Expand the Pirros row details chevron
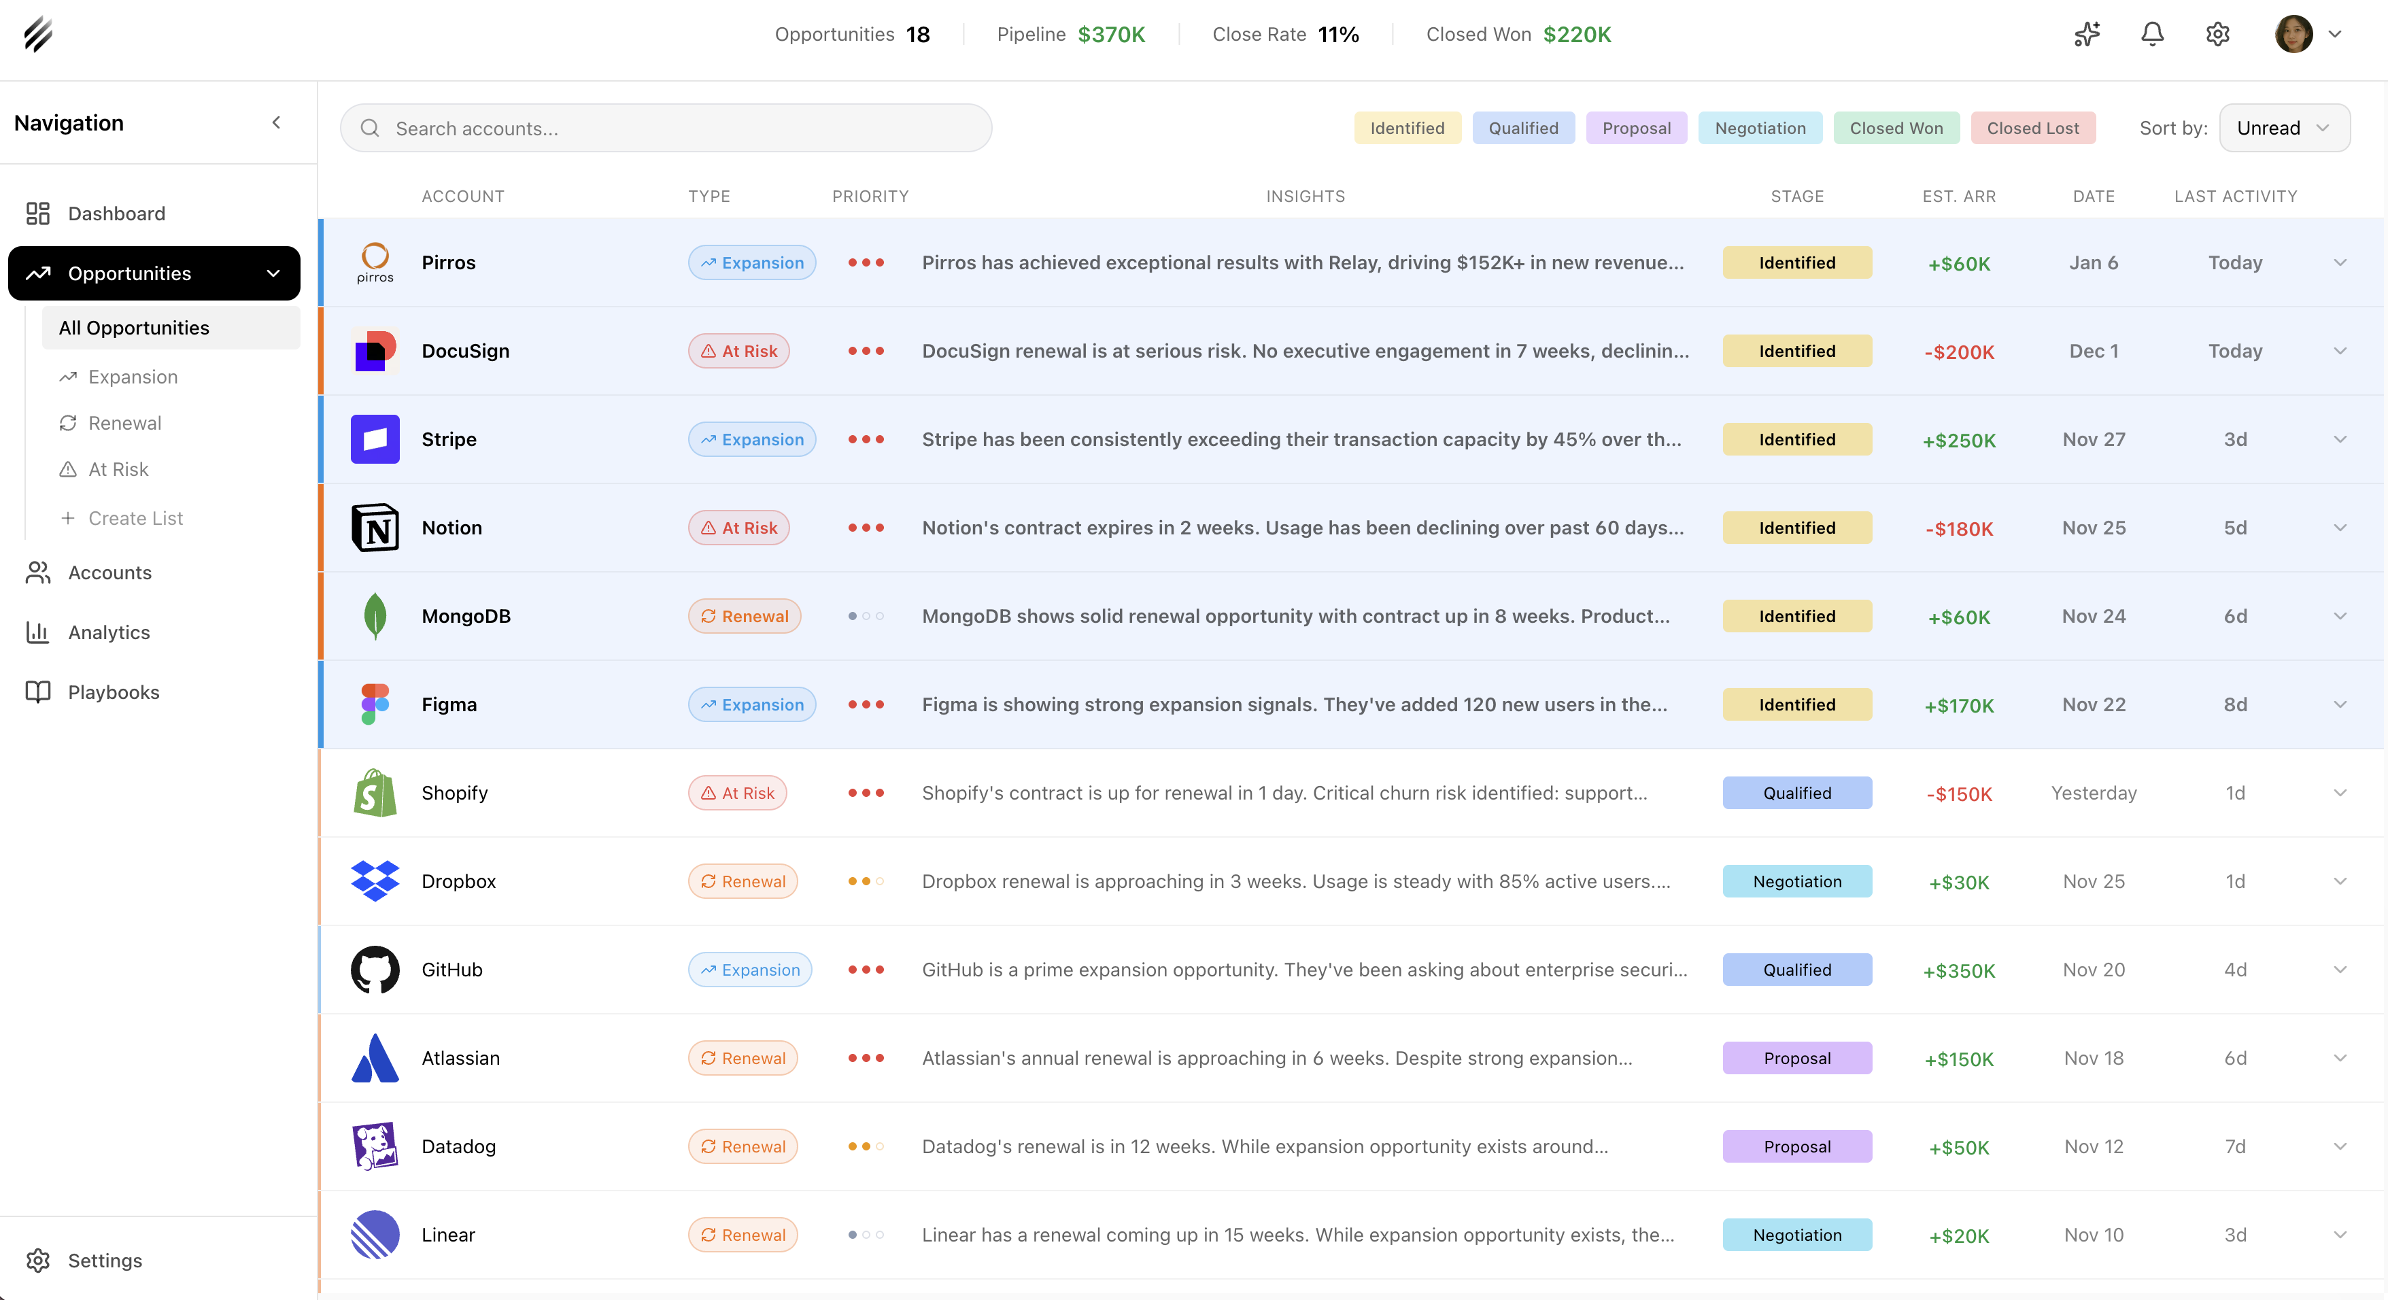The image size is (2388, 1300). tap(2340, 262)
